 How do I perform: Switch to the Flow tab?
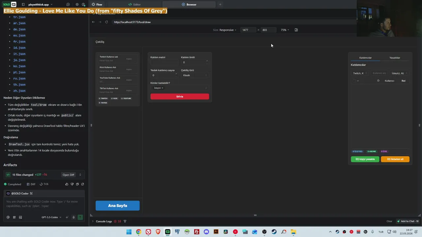(97, 5)
